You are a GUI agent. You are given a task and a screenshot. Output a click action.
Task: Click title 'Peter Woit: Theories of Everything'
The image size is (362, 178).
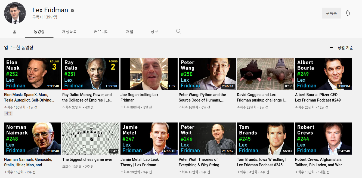coord(200,162)
